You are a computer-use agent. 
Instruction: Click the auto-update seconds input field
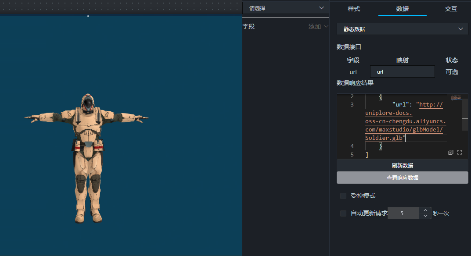point(403,213)
